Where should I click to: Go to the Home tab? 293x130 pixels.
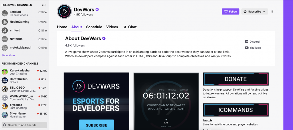pos(62,27)
